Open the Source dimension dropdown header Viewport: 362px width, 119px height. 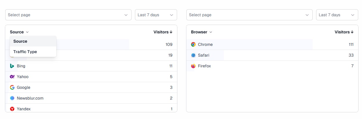pos(19,32)
